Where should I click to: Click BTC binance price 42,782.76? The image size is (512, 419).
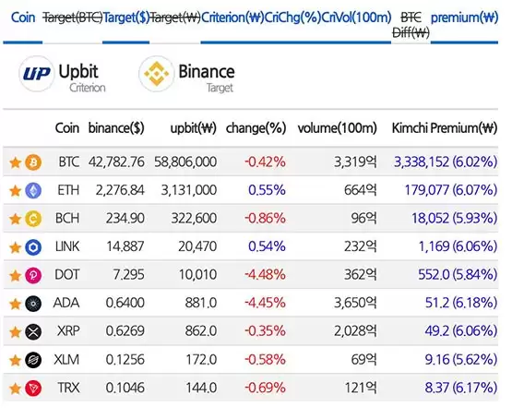point(116,162)
